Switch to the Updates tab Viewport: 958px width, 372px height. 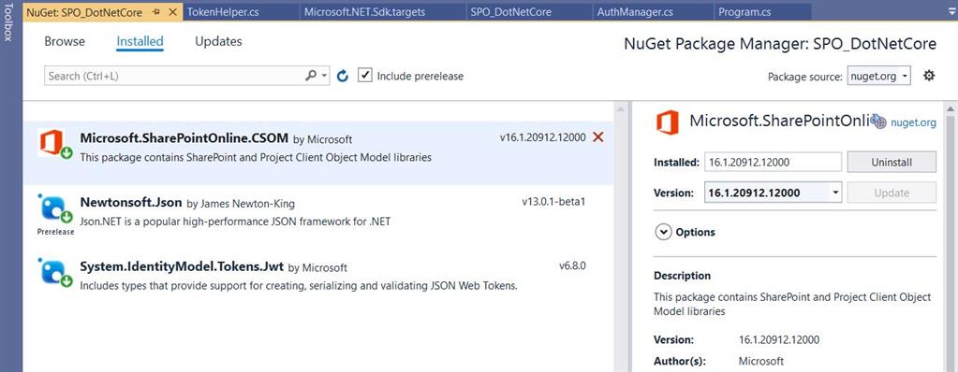(x=218, y=41)
